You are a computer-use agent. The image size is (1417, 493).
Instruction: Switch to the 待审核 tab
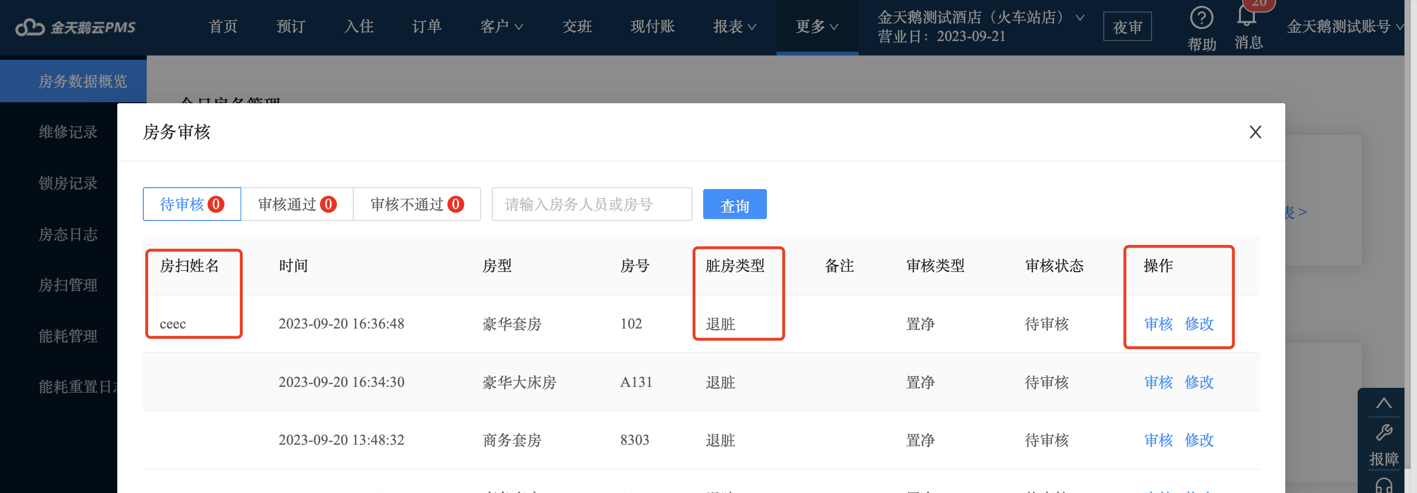192,204
